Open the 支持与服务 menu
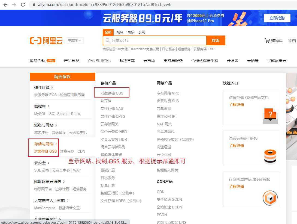 173,61
